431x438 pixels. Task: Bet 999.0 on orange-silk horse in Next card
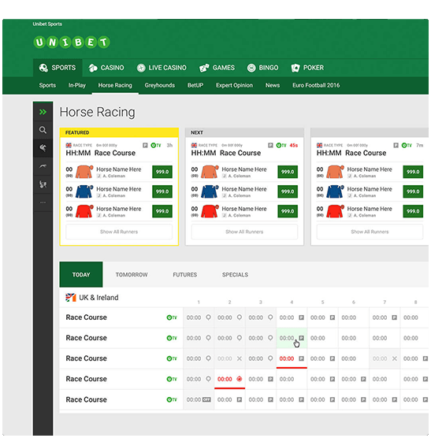tap(288, 172)
